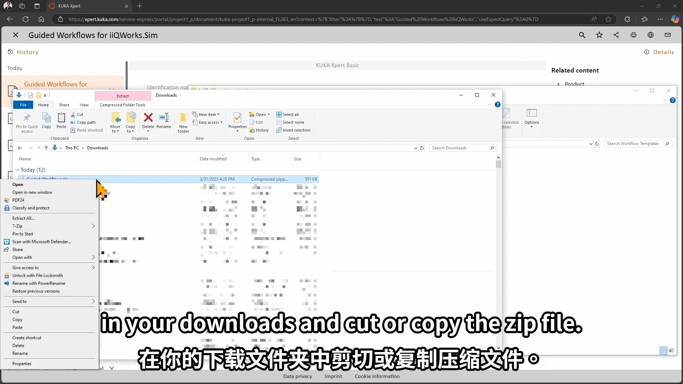Screen dimensions: 683x384
Task: Open a new browser tab
Action: [x=139, y=6]
